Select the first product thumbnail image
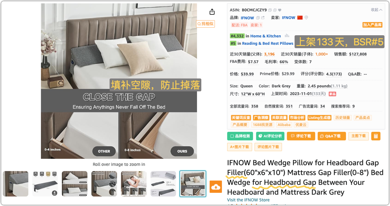The width and height of the screenshot is (390, 206). click(16, 184)
